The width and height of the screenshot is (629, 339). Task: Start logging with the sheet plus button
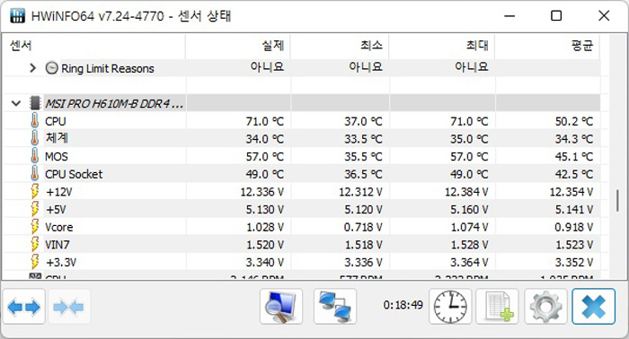pyautogui.click(x=498, y=307)
